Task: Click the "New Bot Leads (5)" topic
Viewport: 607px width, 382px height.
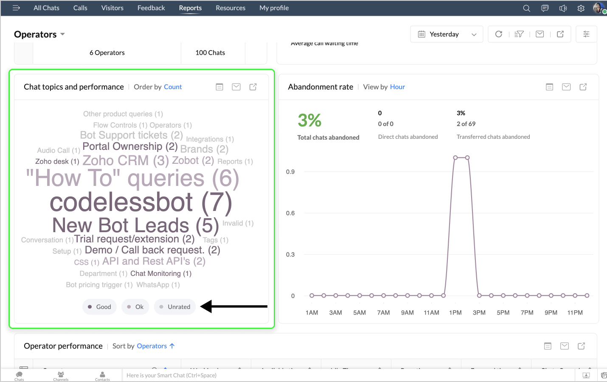Action: [135, 225]
